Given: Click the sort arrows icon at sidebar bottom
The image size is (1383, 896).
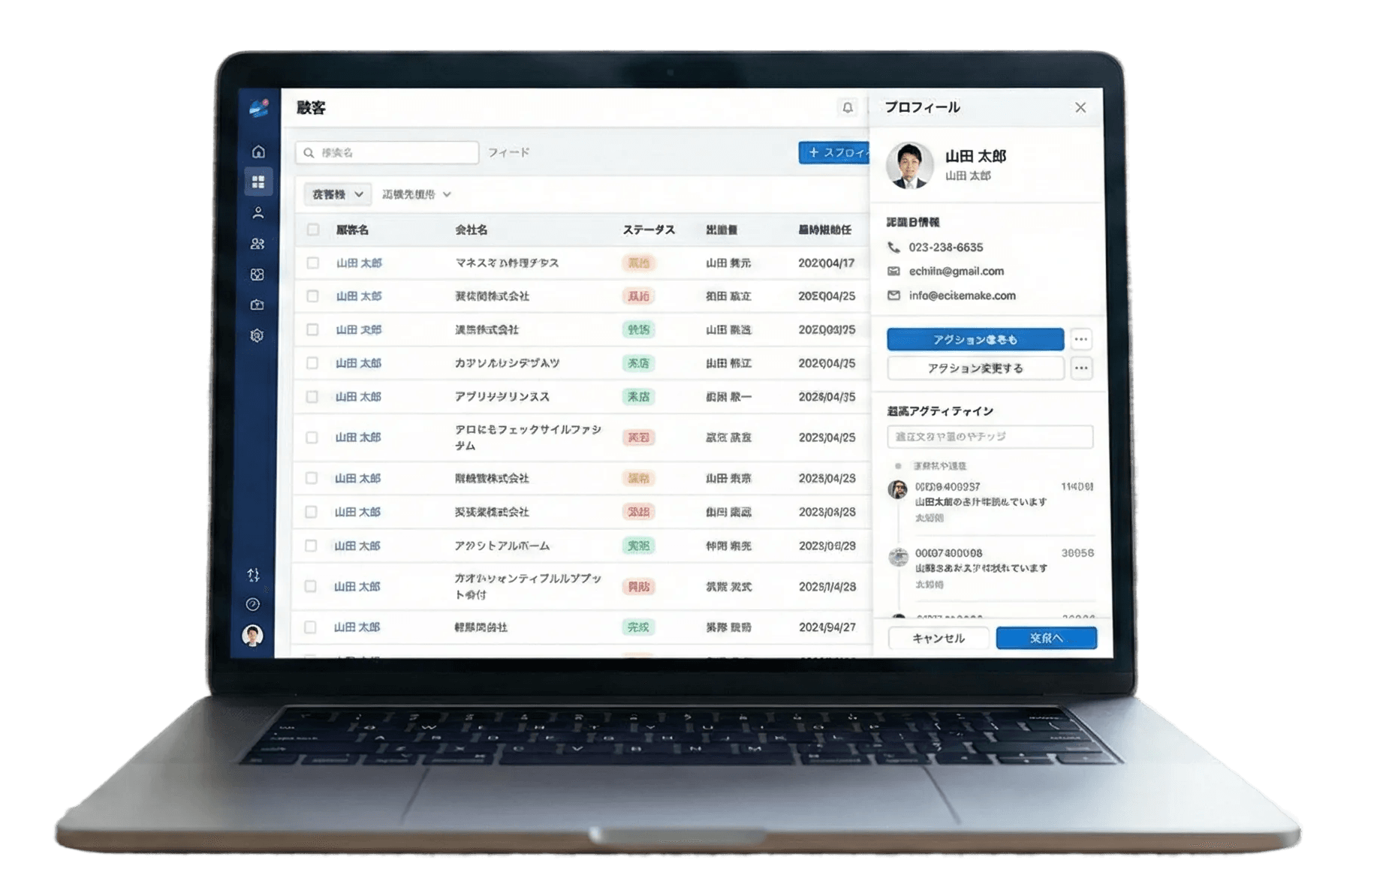Looking at the screenshot, I should pos(254,576).
